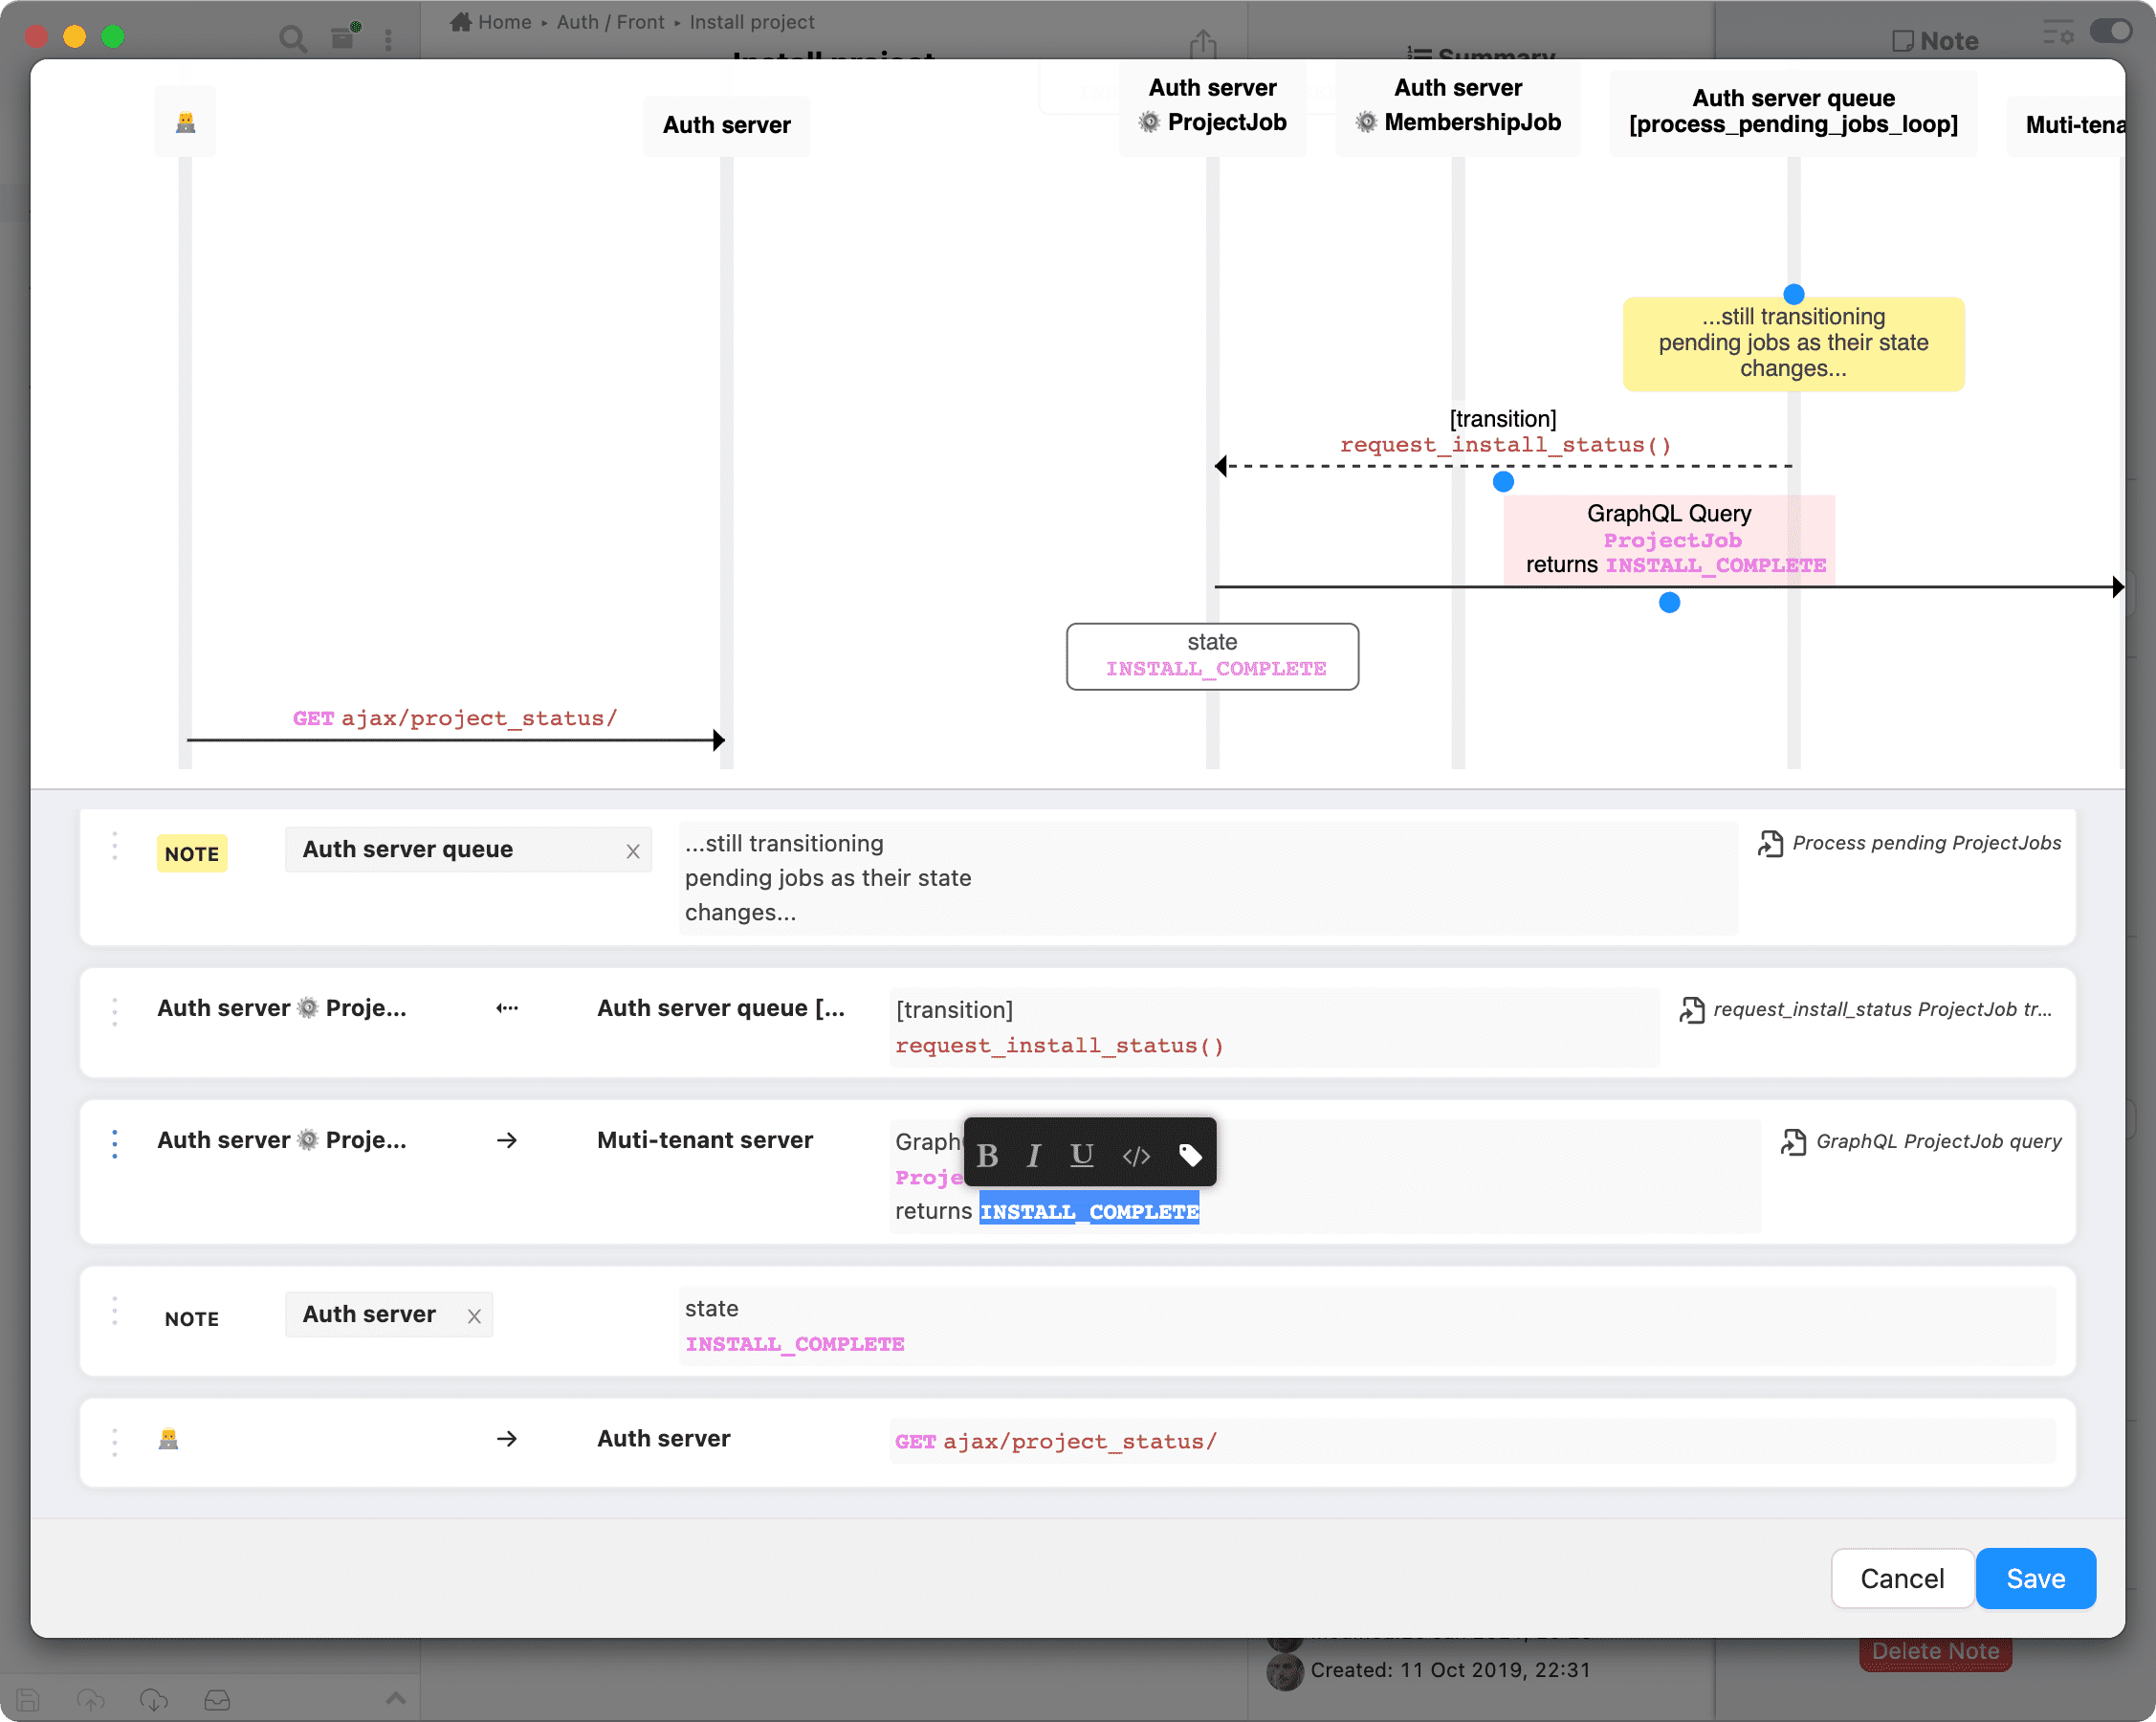Select Auth server queue participant field
This screenshot has height=1722, width=2156.
click(468, 849)
